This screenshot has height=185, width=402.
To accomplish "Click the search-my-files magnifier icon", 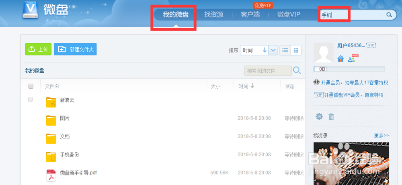I will pos(297,71).
